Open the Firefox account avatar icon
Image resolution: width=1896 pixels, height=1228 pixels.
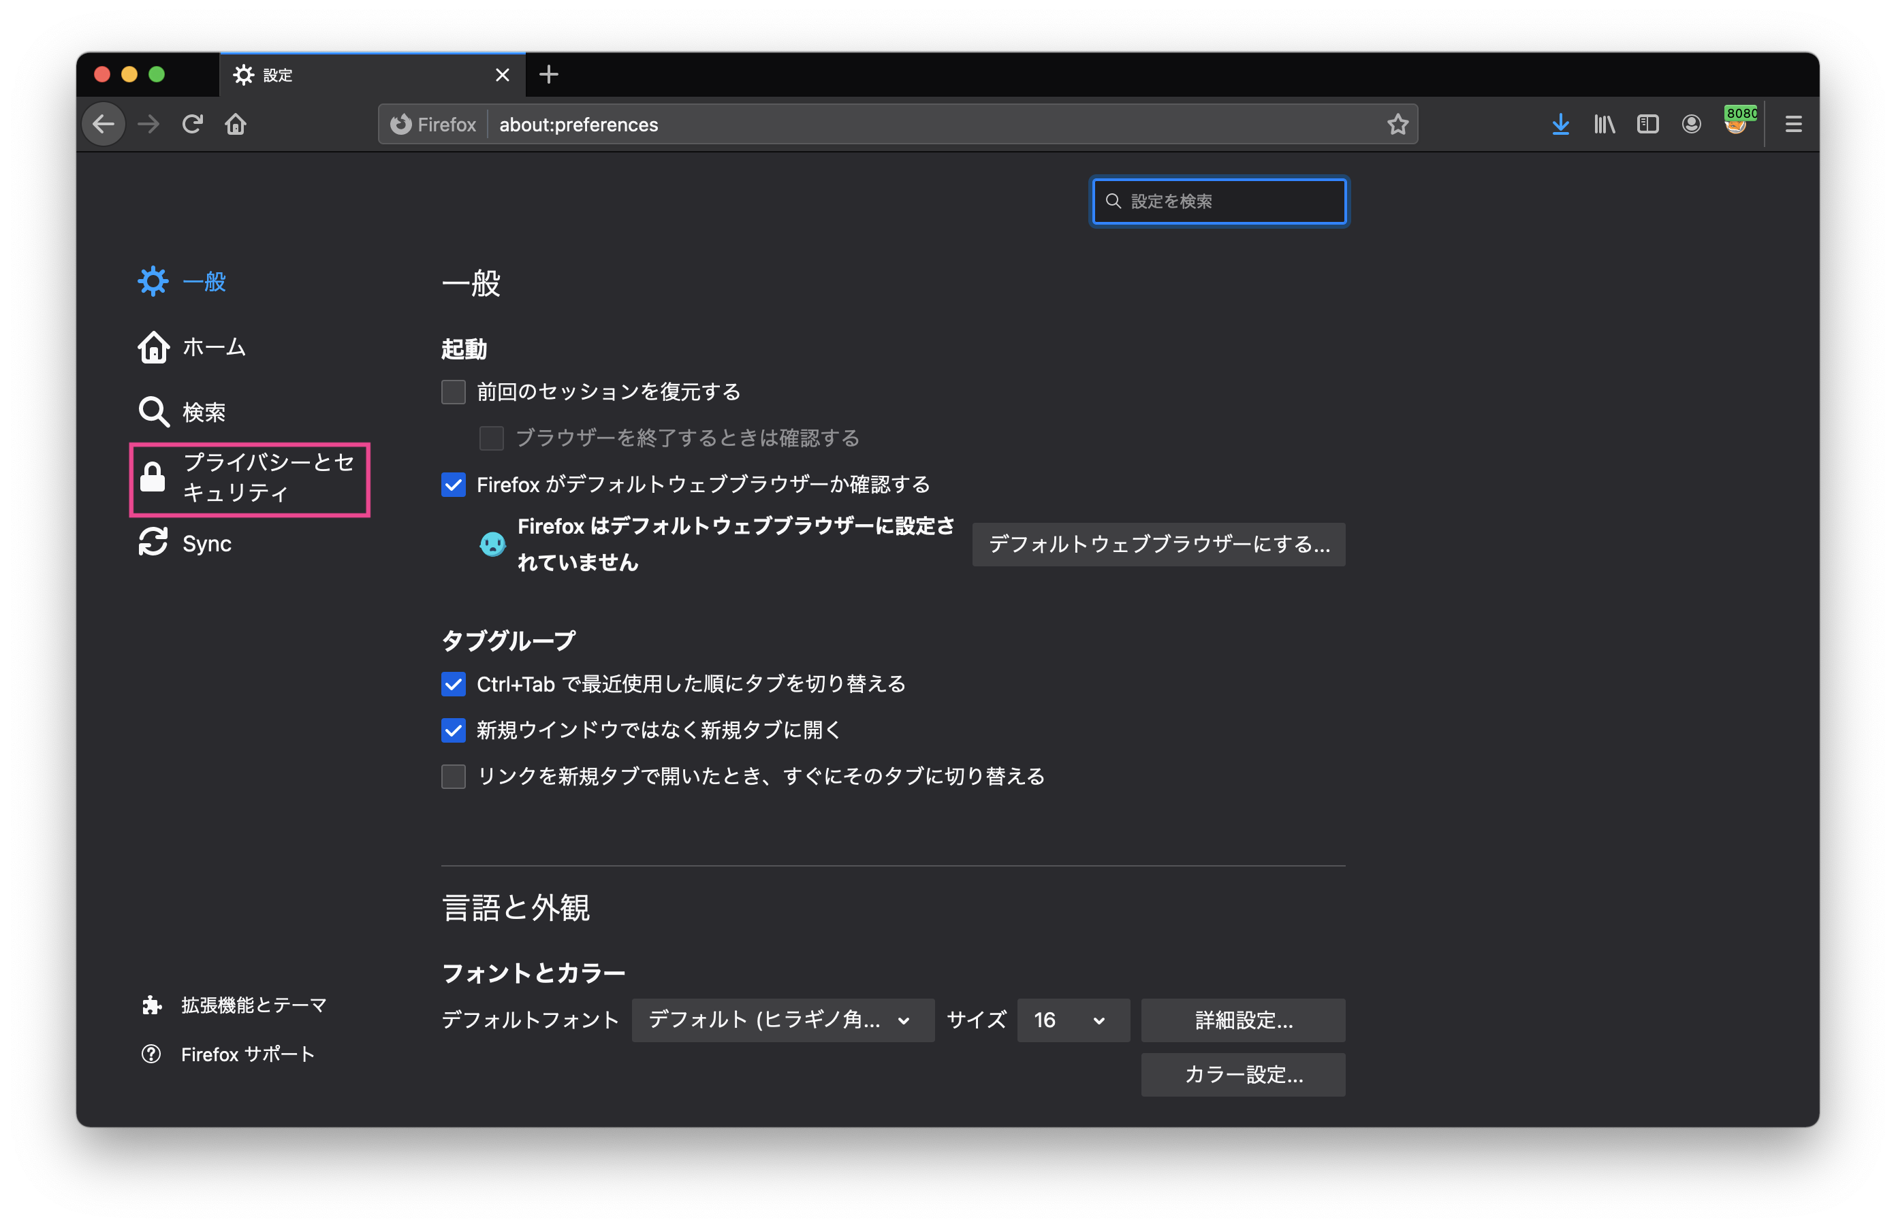coord(1691,125)
